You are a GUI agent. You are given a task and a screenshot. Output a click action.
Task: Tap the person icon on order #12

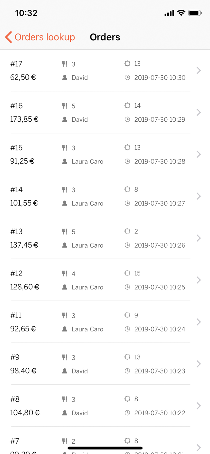pos(65,287)
